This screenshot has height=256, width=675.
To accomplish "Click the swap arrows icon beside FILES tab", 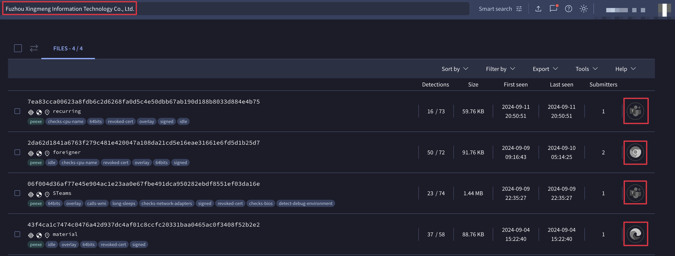I will coord(34,48).
